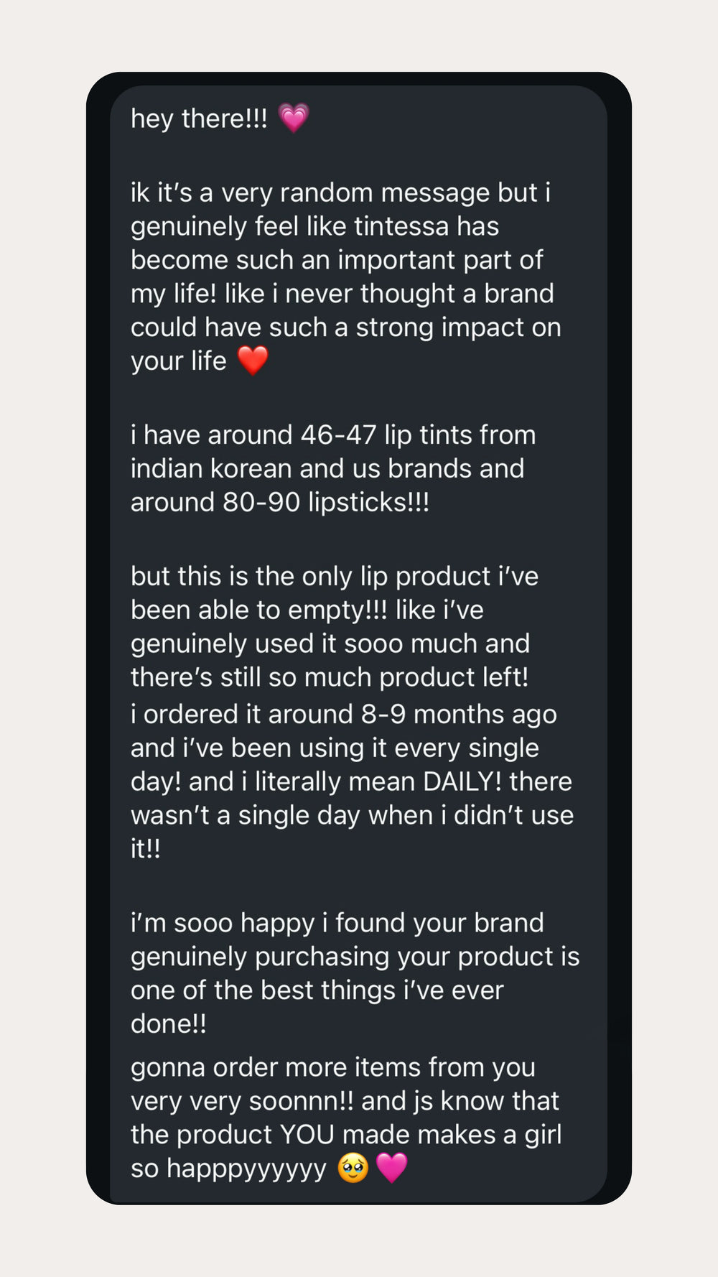Viewport: 718px width, 1277px height.
Task: Click the pink heart emoji at the message end
Action: point(392,1168)
